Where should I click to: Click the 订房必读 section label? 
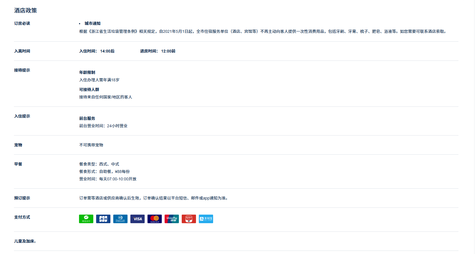point(22,23)
